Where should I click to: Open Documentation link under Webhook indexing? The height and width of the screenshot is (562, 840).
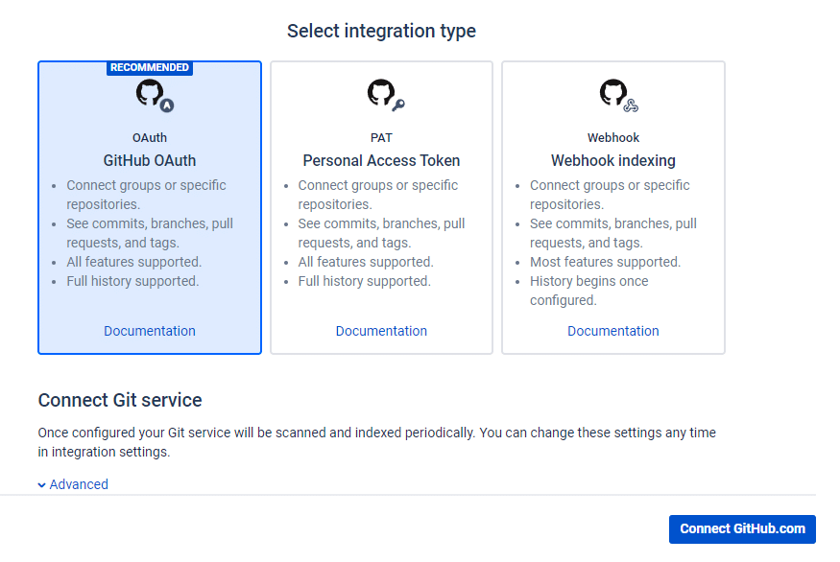(612, 331)
